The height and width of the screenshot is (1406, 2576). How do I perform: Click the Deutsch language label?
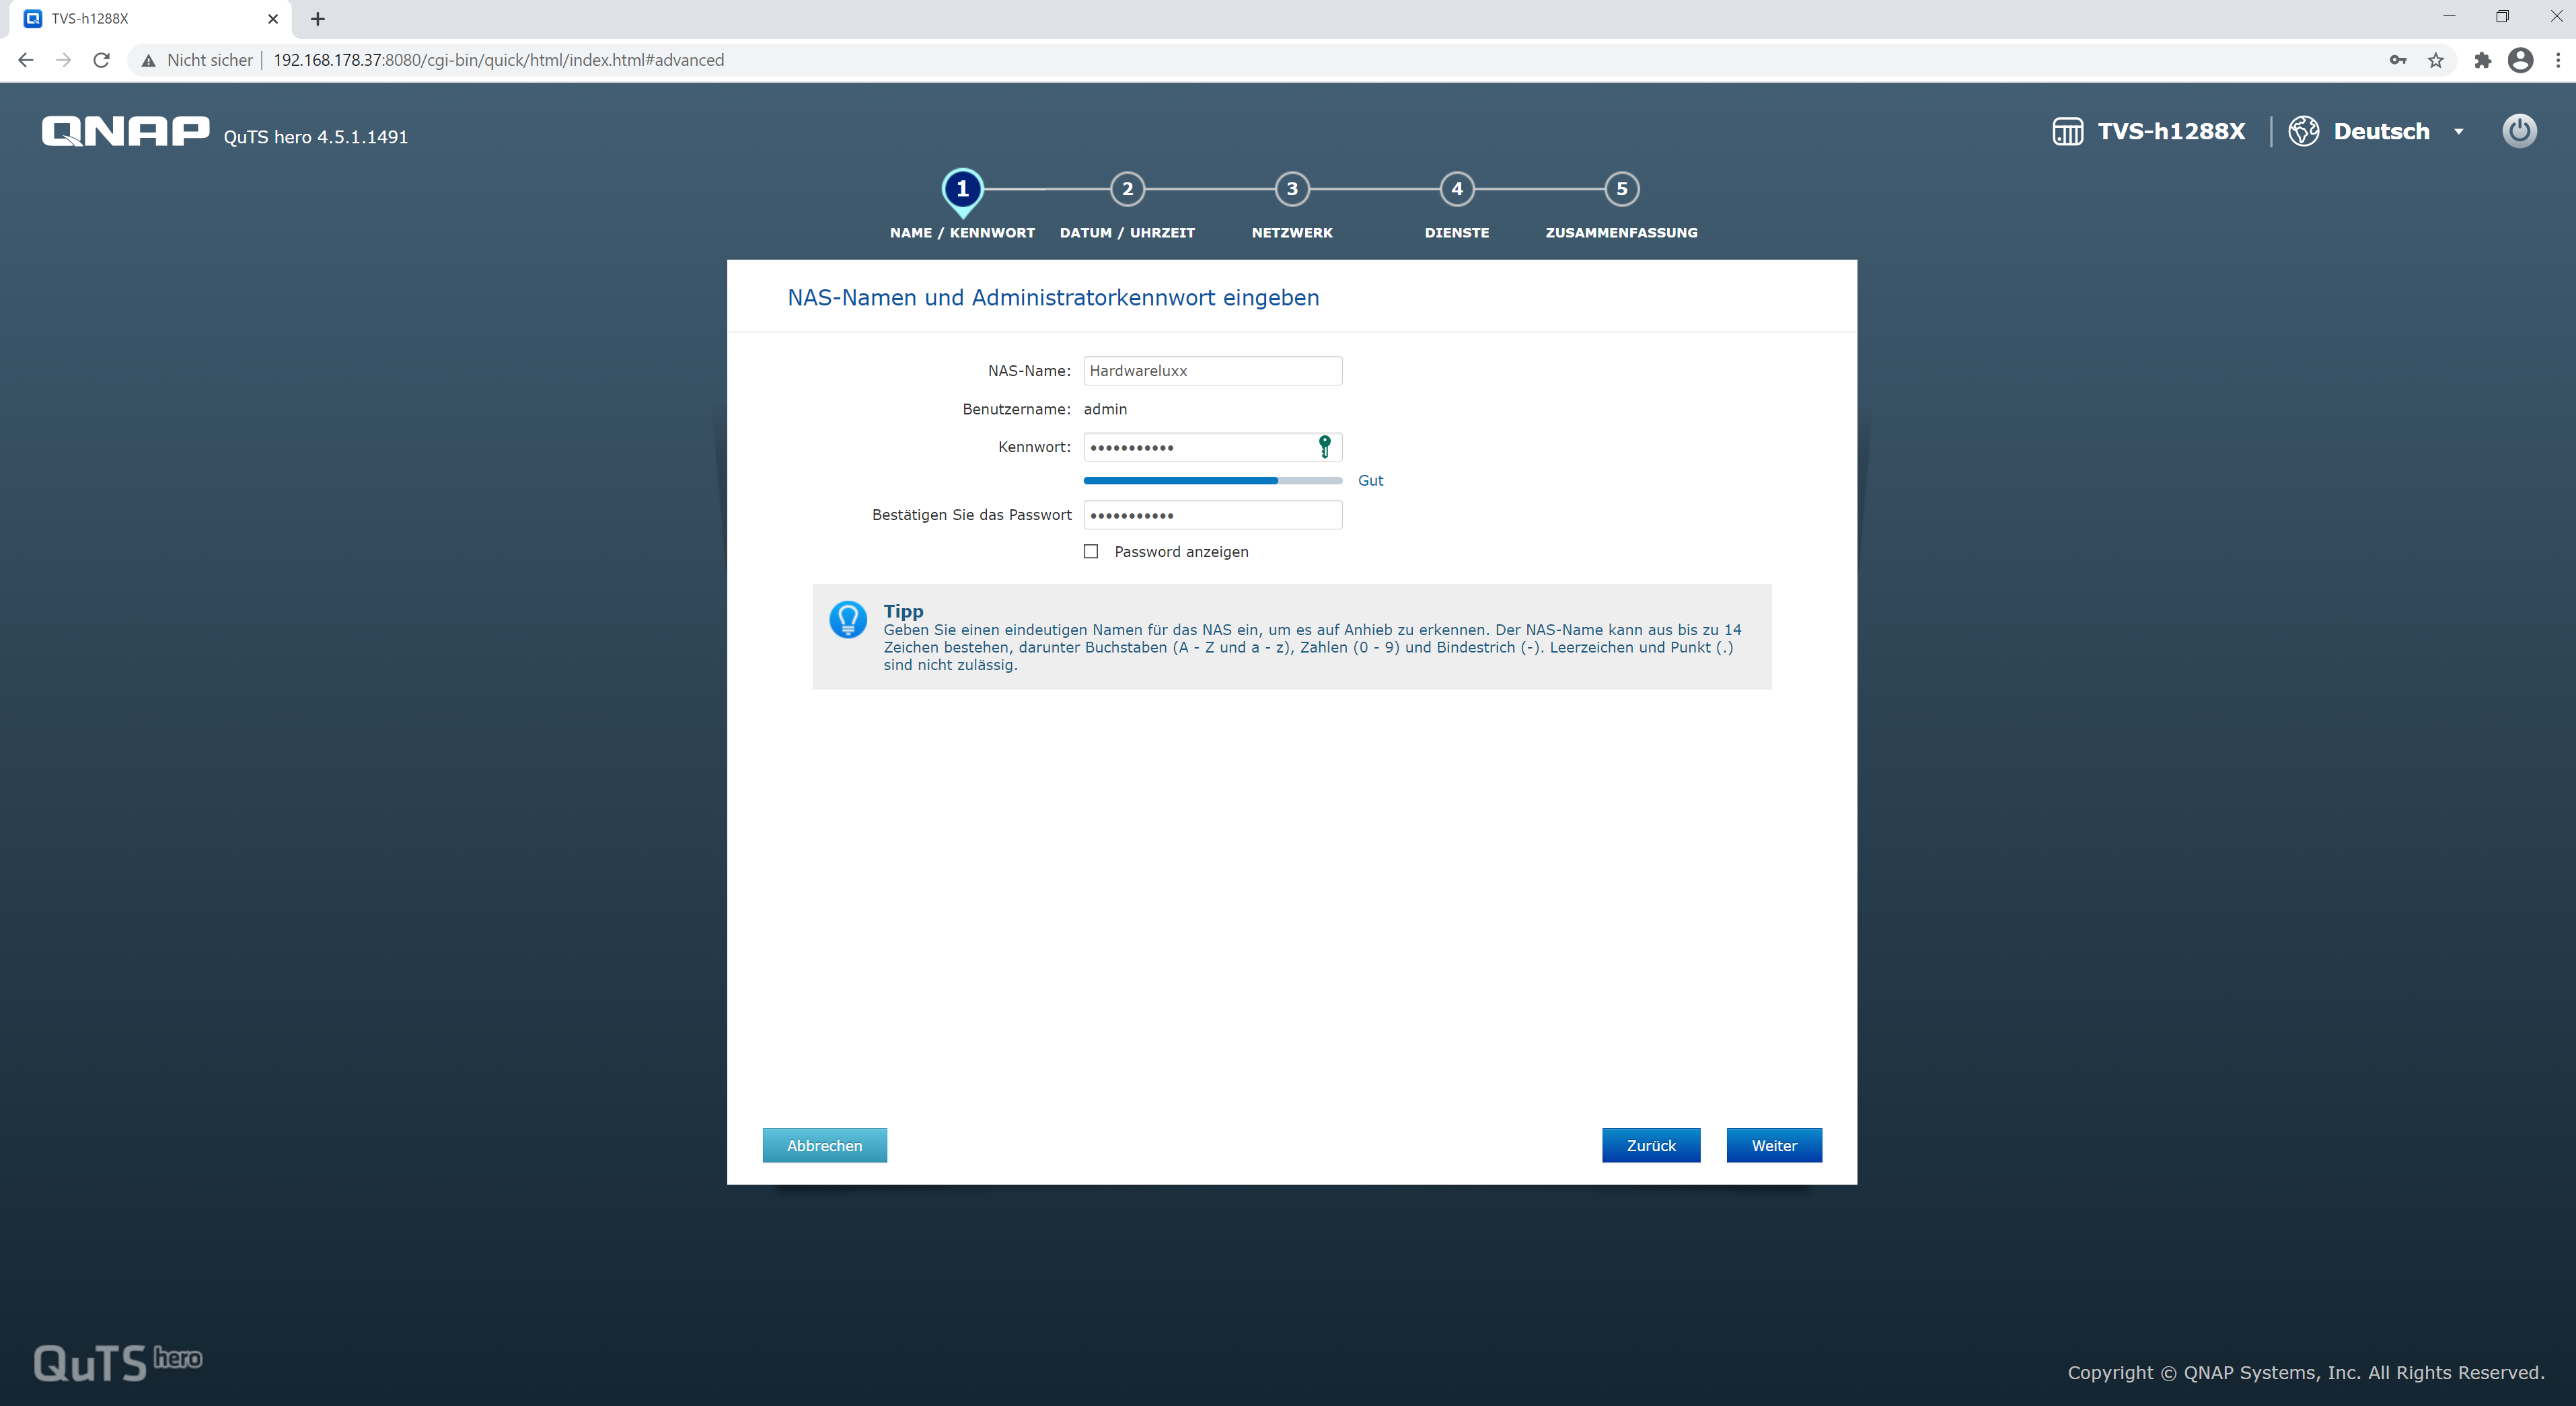coord(2381,131)
